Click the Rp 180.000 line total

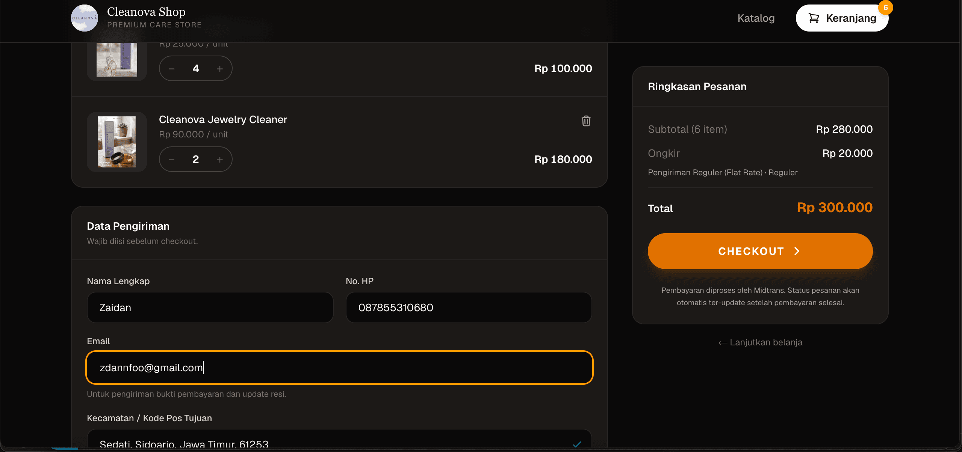[x=563, y=159]
